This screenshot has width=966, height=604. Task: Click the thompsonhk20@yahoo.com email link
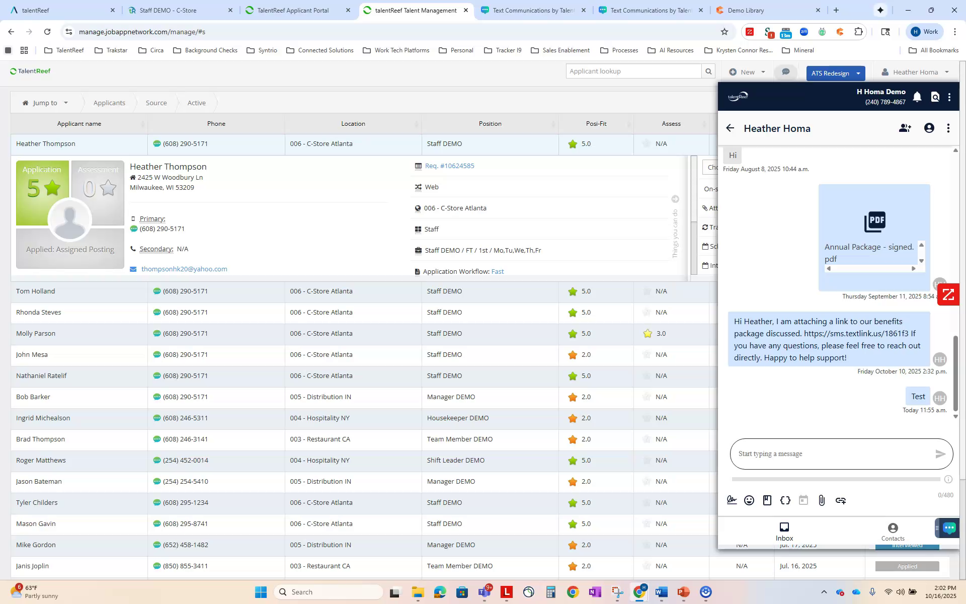[x=184, y=269]
